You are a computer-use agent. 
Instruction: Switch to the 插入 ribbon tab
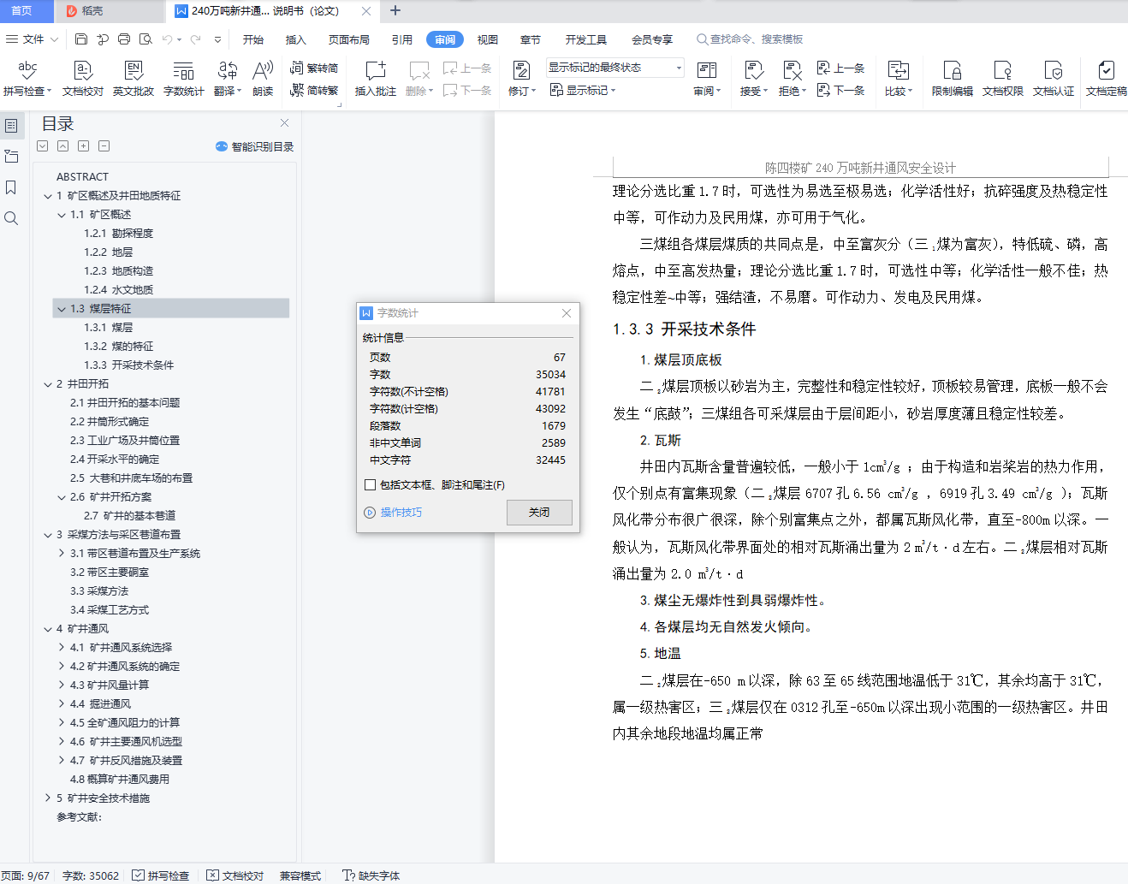click(x=295, y=39)
